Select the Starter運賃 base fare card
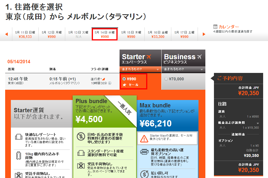Viewport: 268px width, 178px height. pyautogui.click(x=42, y=114)
